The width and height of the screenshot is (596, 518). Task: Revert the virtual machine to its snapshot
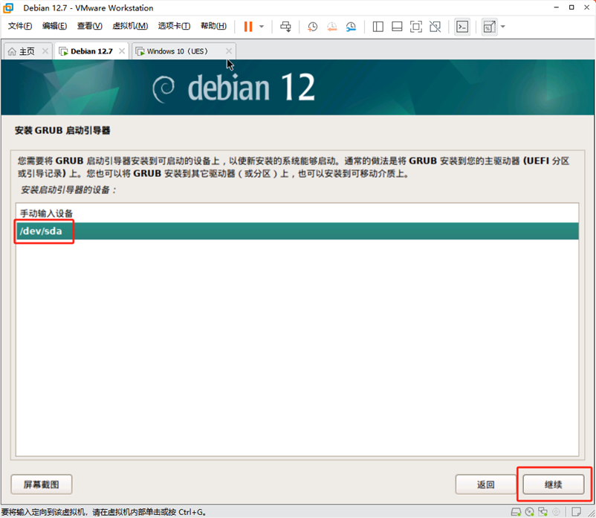click(x=332, y=27)
